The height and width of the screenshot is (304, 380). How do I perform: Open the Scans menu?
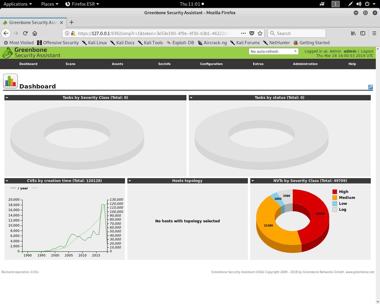coord(71,64)
